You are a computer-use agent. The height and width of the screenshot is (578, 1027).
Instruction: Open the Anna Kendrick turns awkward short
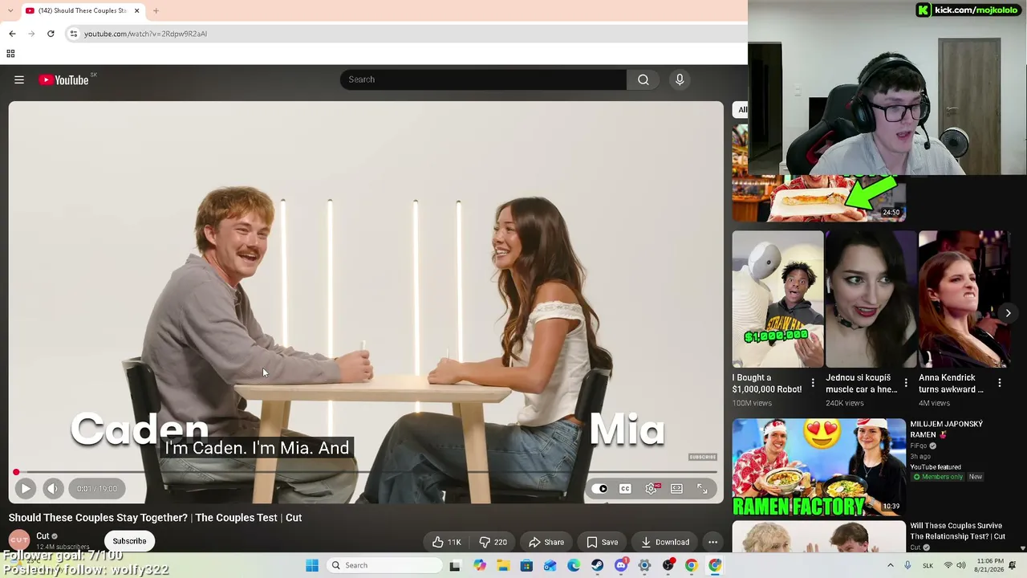click(964, 299)
